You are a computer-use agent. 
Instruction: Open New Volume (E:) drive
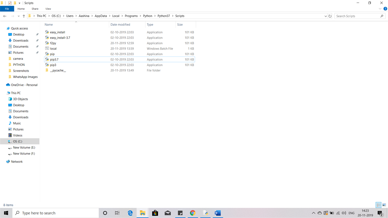[x=24, y=148]
